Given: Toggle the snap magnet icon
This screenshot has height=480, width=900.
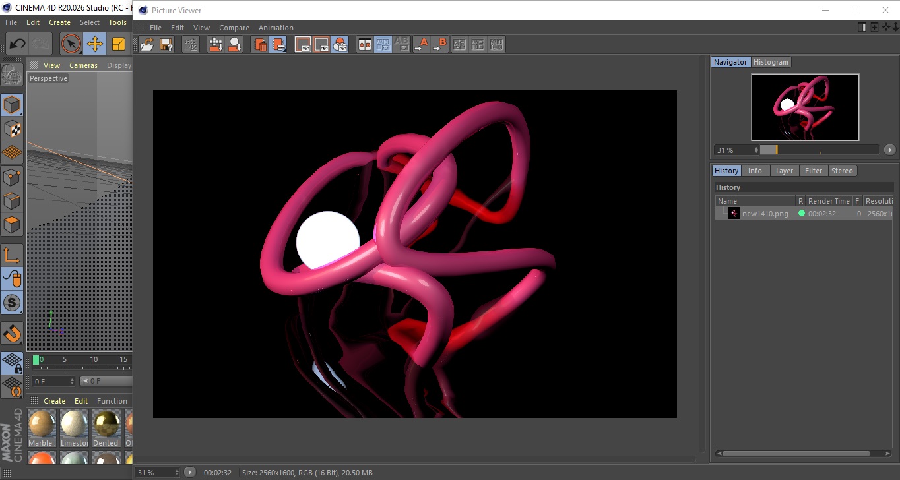Looking at the screenshot, I should coord(12,333).
